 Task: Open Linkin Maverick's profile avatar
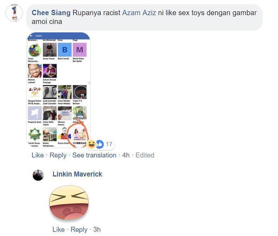pyautogui.click(x=38, y=175)
